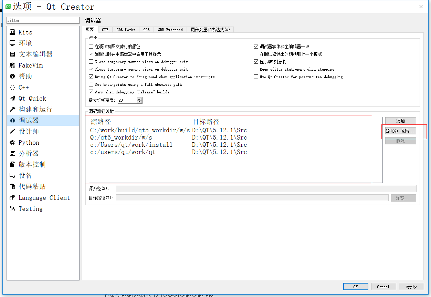Toggle Warn when debugging Release builds
Screen dimensions: 431x297
[91, 92]
